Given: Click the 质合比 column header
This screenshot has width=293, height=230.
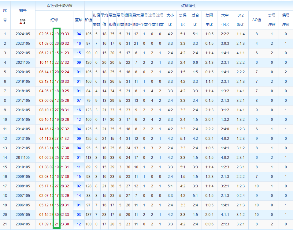Looking at the screenshot, I should (x=195, y=20).
